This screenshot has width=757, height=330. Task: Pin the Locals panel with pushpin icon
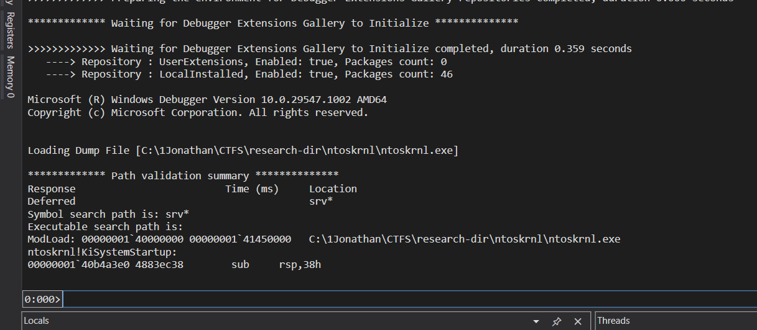tap(557, 321)
